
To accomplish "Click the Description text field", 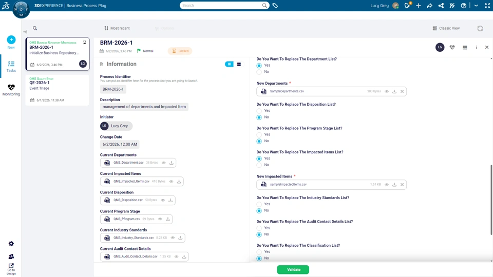I will coord(144,107).
